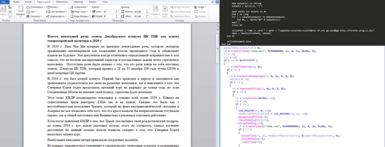Click the Indent Left icon
Screen dimensions: 385x147
point(94,12)
